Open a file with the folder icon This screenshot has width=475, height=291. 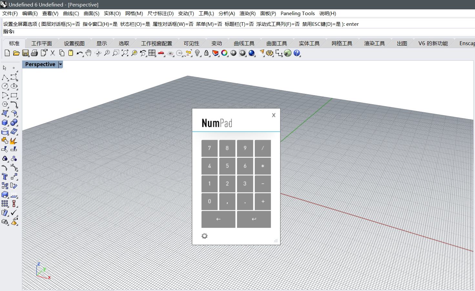(16, 53)
